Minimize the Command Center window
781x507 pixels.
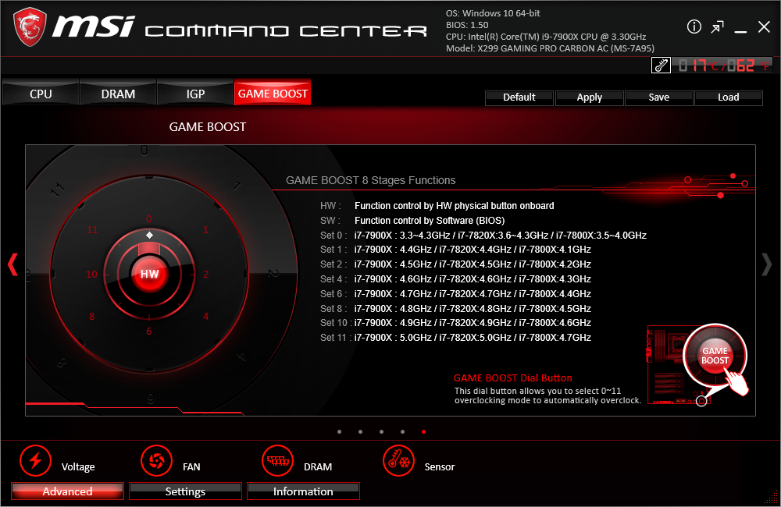click(x=740, y=31)
